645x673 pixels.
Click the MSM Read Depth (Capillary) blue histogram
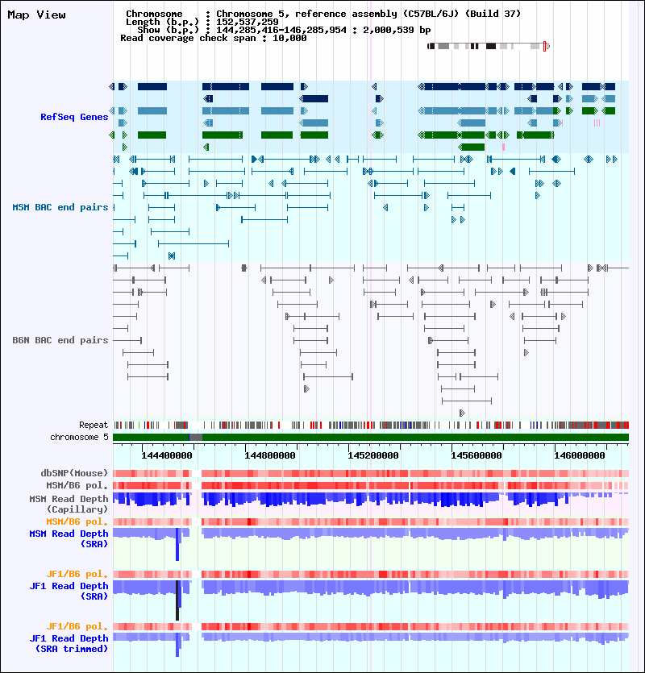coord(371,500)
